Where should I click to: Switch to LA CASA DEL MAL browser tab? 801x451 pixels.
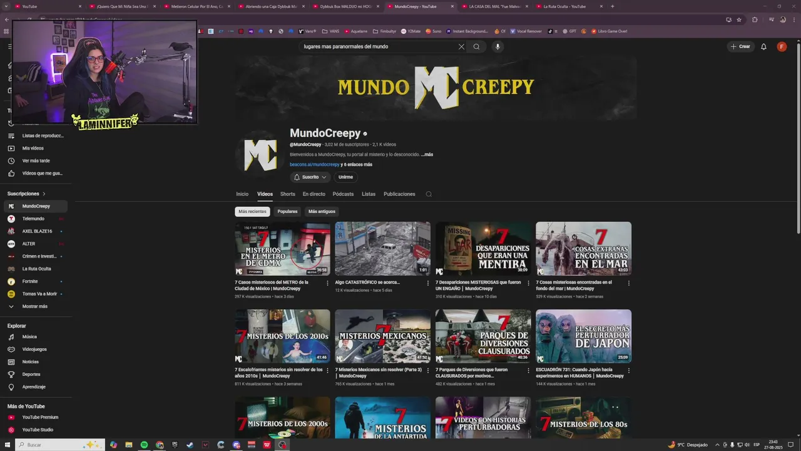pyautogui.click(x=494, y=6)
